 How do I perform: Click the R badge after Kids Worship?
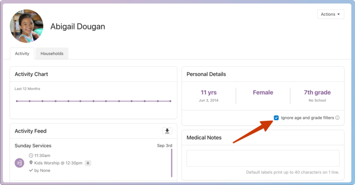pyautogui.click(x=88, y=163)
